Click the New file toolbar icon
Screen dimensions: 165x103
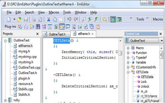pos(9,19)
